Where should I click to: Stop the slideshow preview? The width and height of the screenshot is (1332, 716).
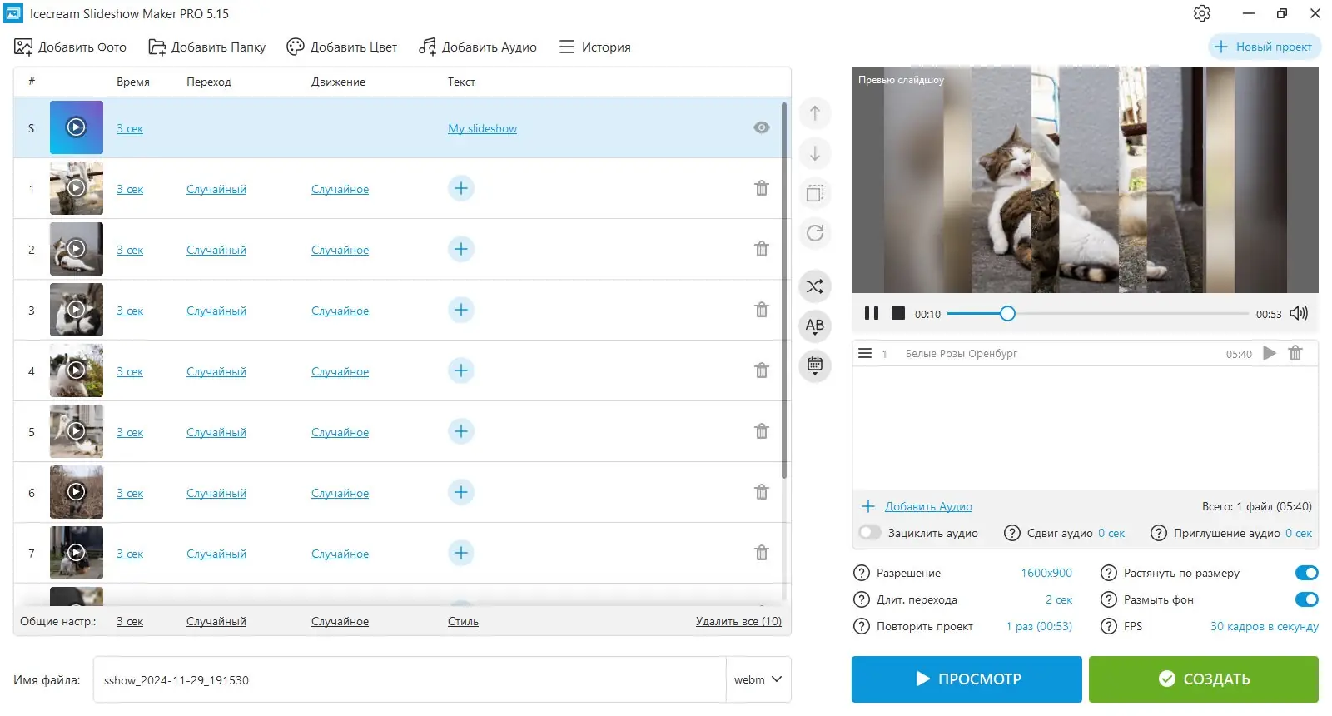898,314
